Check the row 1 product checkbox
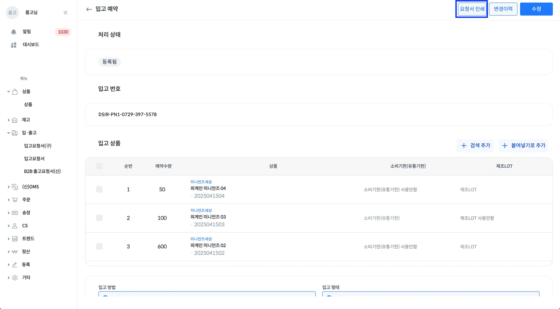Screen dimensions: 560x309 coord(99,189)
